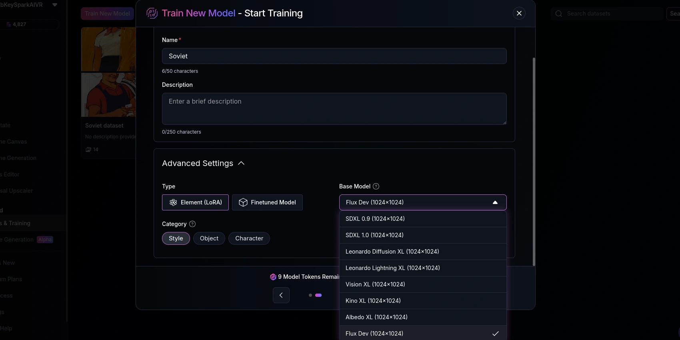Choose the Style category
This screenshot has width=680, height=340.
point(176,238)
